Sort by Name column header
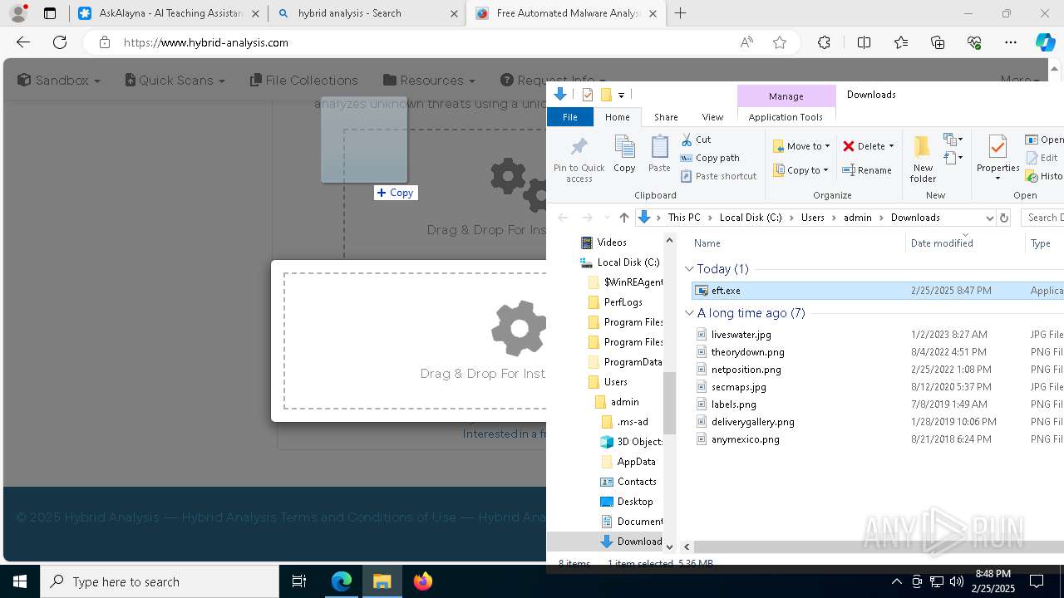 coord(707,243)
